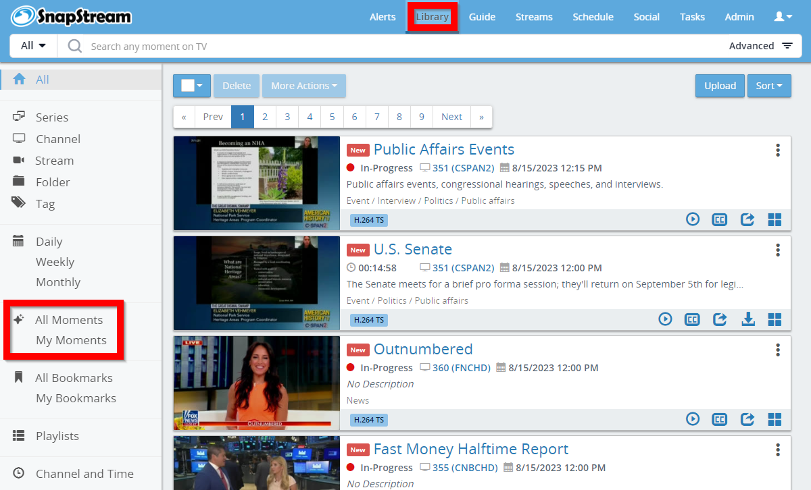Screen dimensions: 811x490
Task: Click the Next page button
Action: coord(451,117)
